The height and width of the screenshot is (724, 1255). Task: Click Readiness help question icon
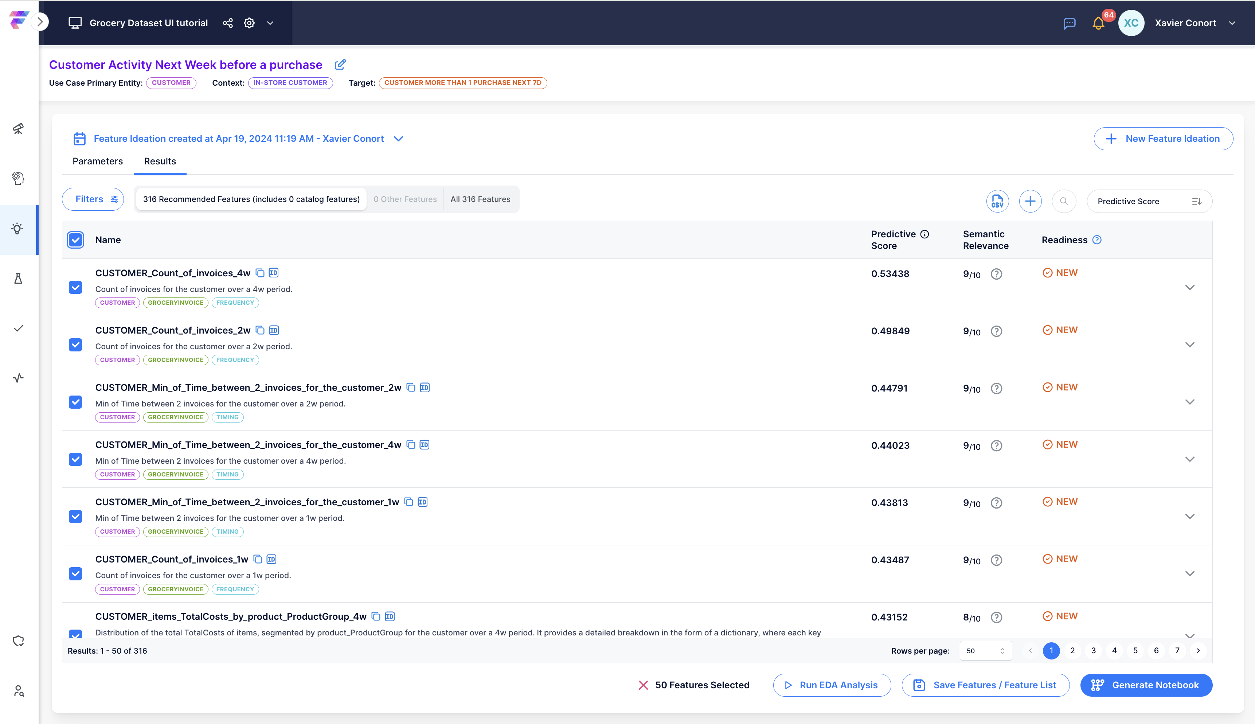(x=1097, y=240)
